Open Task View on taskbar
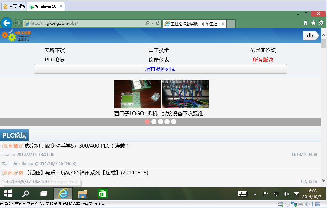 (x=44, y=194)
